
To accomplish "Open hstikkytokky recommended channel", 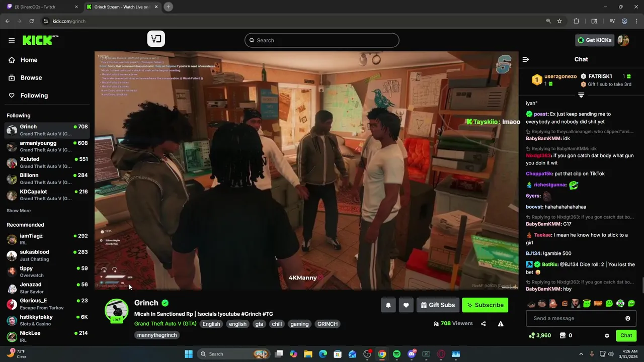I will pyautogui.click(x=47, y=320).
